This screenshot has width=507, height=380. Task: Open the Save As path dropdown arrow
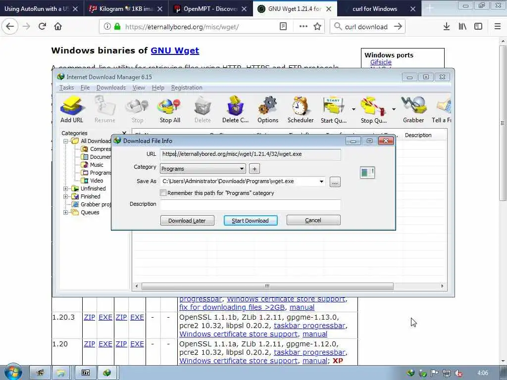click(x=321, y=182)
